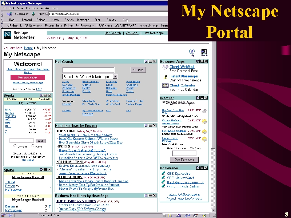Click the calendar icon beside Check Calendar
The width and height of the screenshot is (291, 218).
click(165, 85)
